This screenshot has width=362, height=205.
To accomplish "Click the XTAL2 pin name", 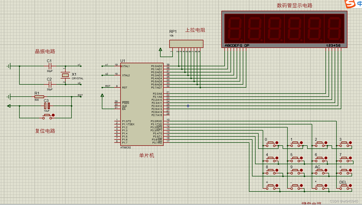I will 126,75.
